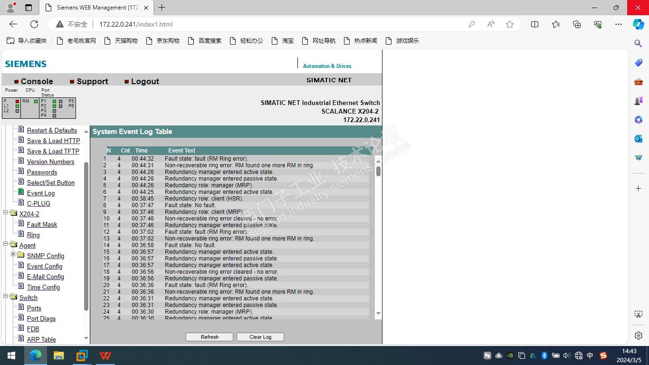The image size is (649, 365).
Task: Open the Console menu item
Action: [x=37, y=81]
